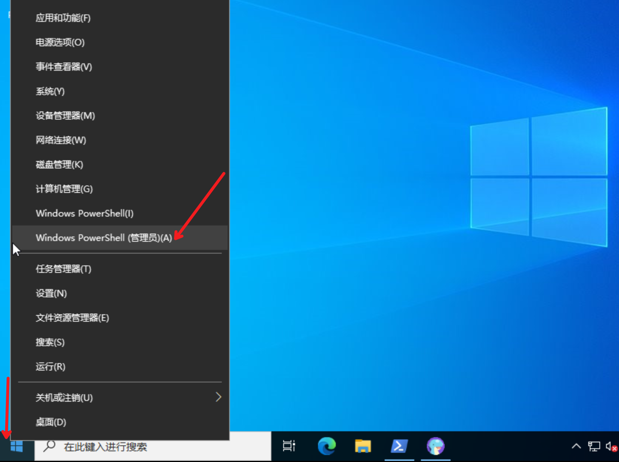Click 应用和功能(F) menu entry
This screenshot has height=462, width=619.
coord(63,18)
